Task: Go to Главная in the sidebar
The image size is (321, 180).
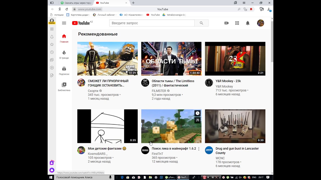Action: pyautogui.click(x=64, y=38)
